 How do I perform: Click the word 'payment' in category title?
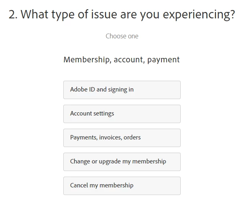[x=163, y=60]
